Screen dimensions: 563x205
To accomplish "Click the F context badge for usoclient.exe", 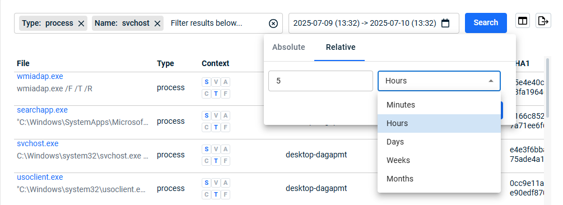I will pyautogui.click(x=225, y=194).
